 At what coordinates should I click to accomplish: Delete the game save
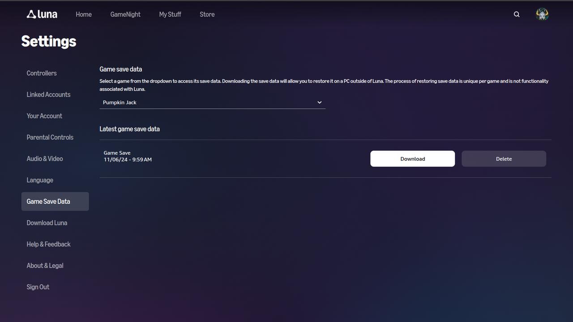point(504,159)
